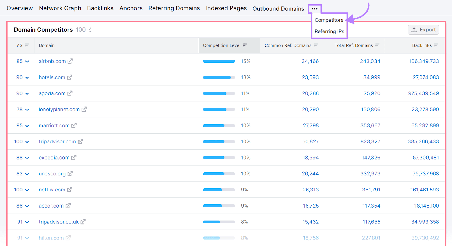Open agoda.com external link icon
The width and height of the screenshot is (452, 246).
[x=70, y=93]
